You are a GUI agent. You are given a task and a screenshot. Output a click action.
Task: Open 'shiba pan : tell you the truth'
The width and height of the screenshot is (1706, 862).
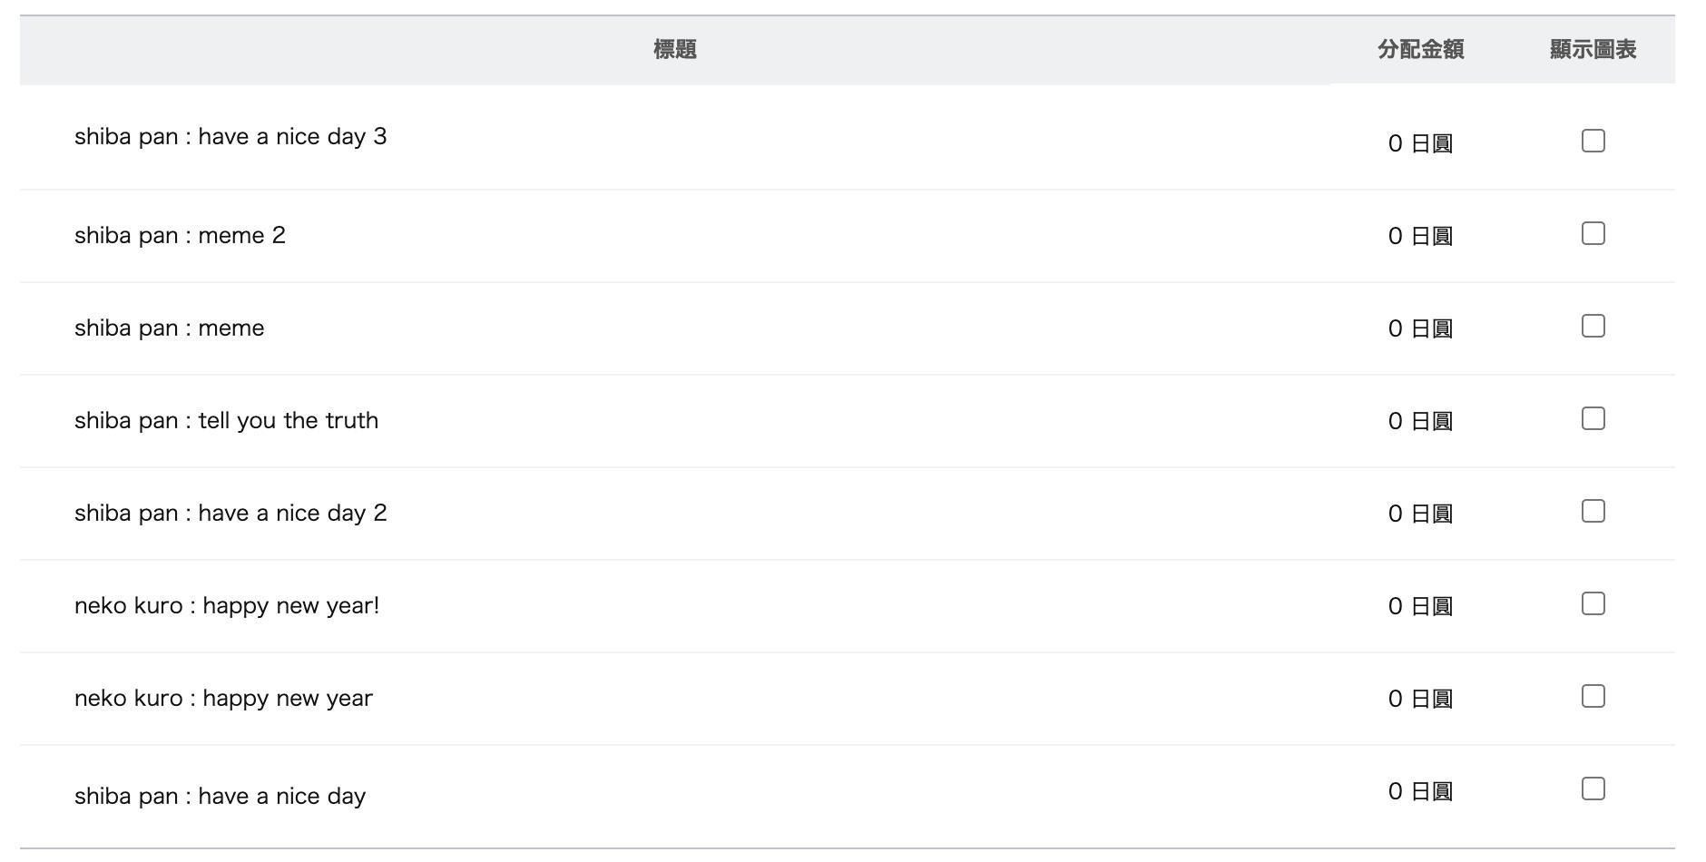click(226, 421)
